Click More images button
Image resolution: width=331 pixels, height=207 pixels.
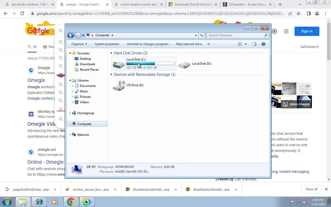296,104
